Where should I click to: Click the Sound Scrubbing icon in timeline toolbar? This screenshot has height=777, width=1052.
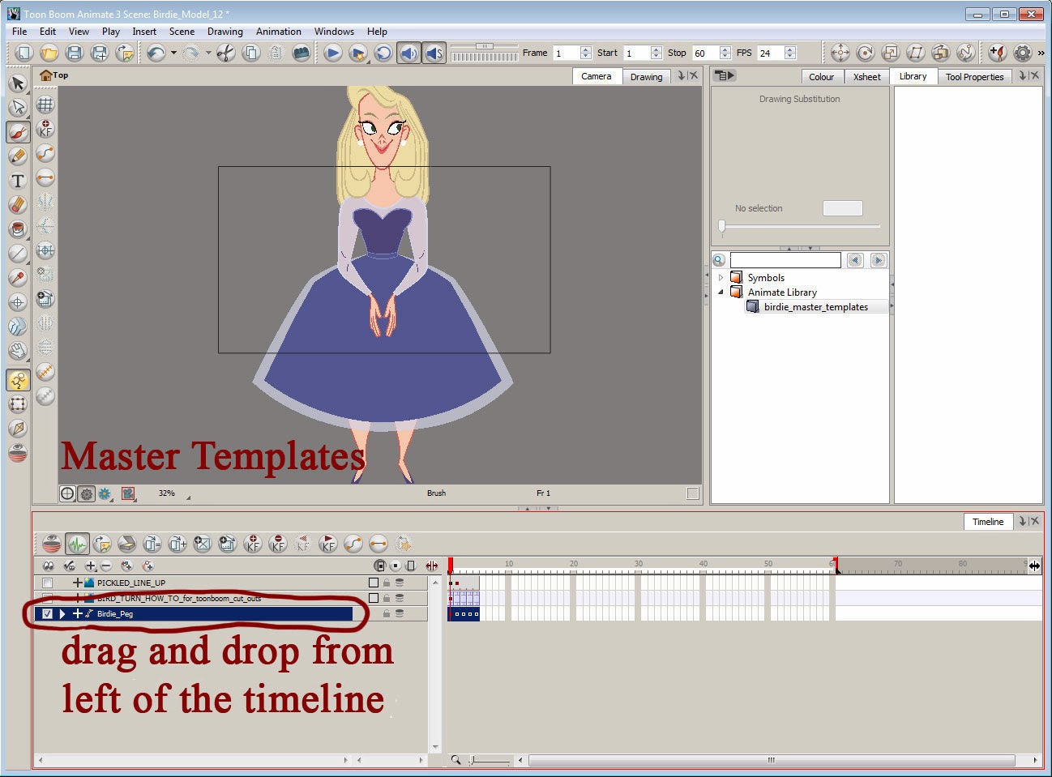click(x=77, y=544)
